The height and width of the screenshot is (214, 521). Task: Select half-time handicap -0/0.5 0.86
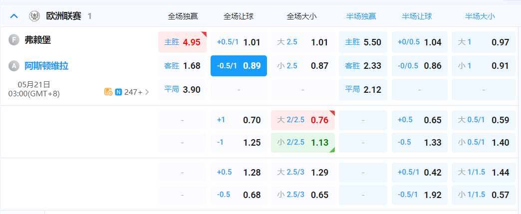click(x=420, y=66)
